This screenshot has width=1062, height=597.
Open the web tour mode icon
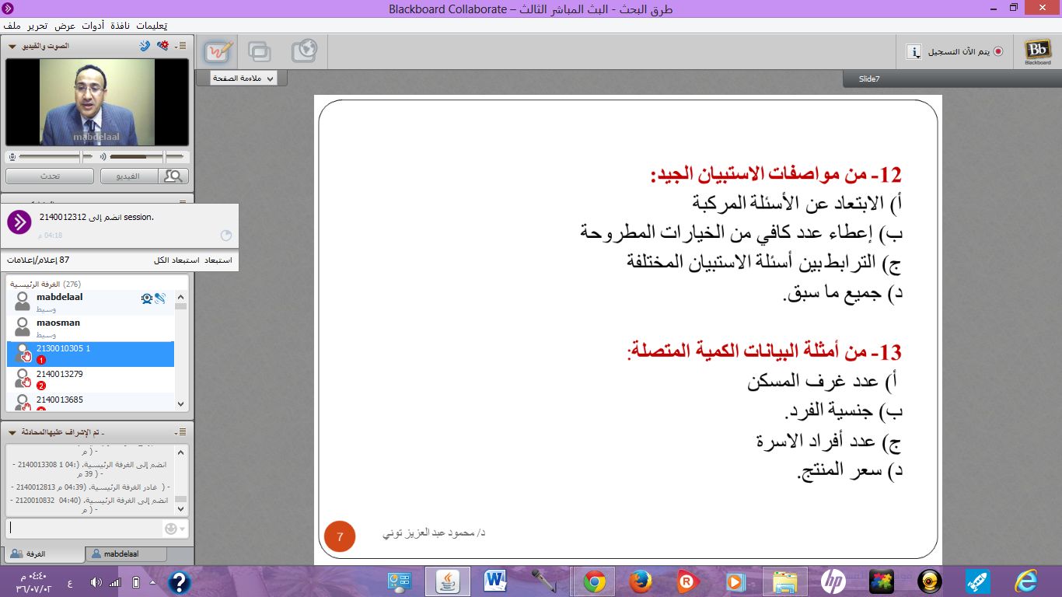click(304, 52)
